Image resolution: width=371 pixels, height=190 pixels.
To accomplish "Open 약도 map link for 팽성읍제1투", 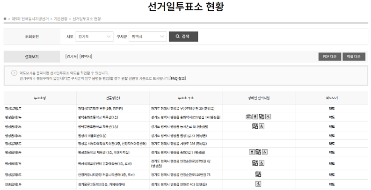I will point(332,109).
